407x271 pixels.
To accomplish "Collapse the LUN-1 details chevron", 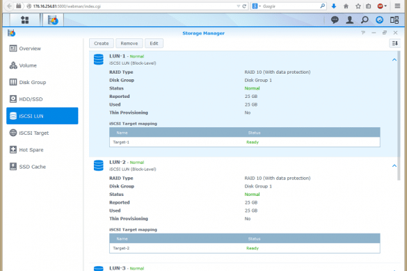I will (x=394, y=60).
